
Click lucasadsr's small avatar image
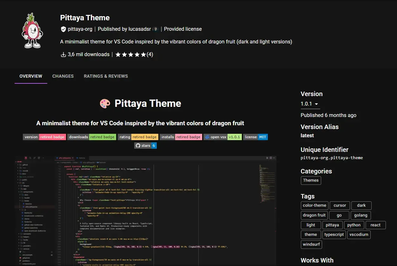(155, 29)
